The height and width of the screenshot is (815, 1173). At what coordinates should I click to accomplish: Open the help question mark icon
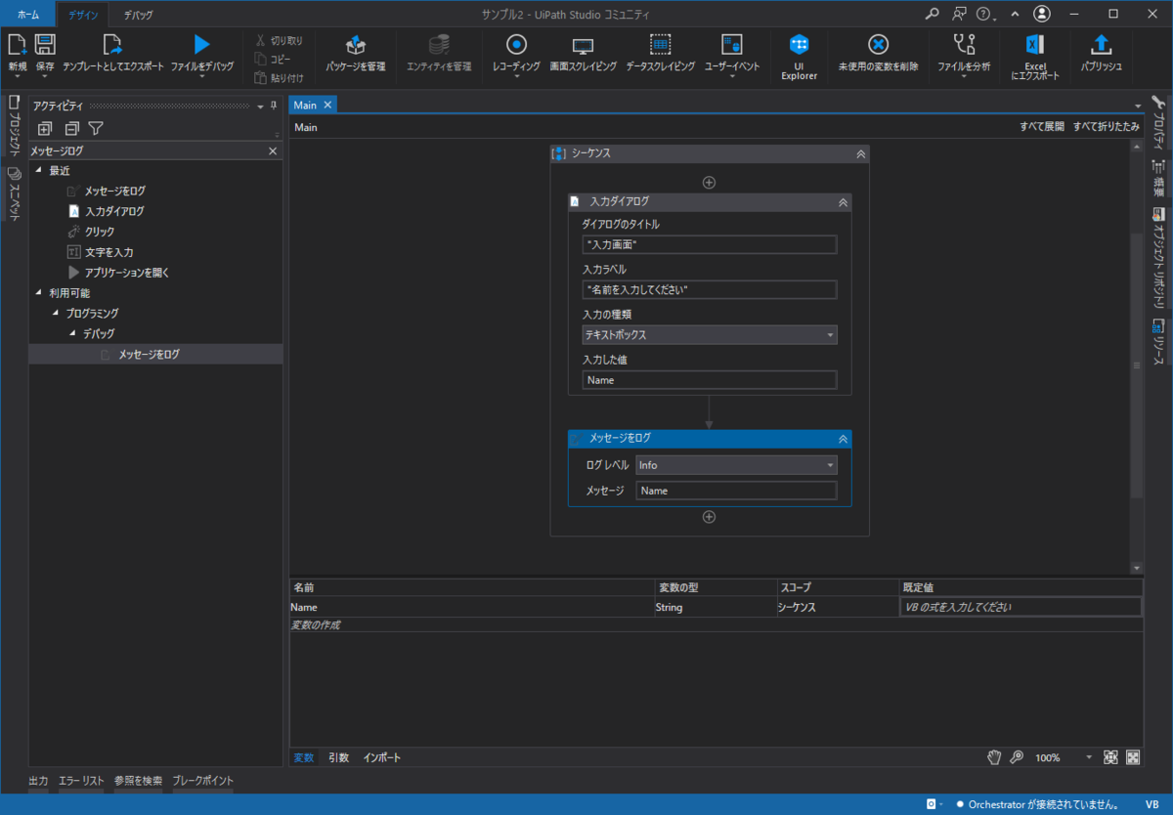click(x=983, y=14)
